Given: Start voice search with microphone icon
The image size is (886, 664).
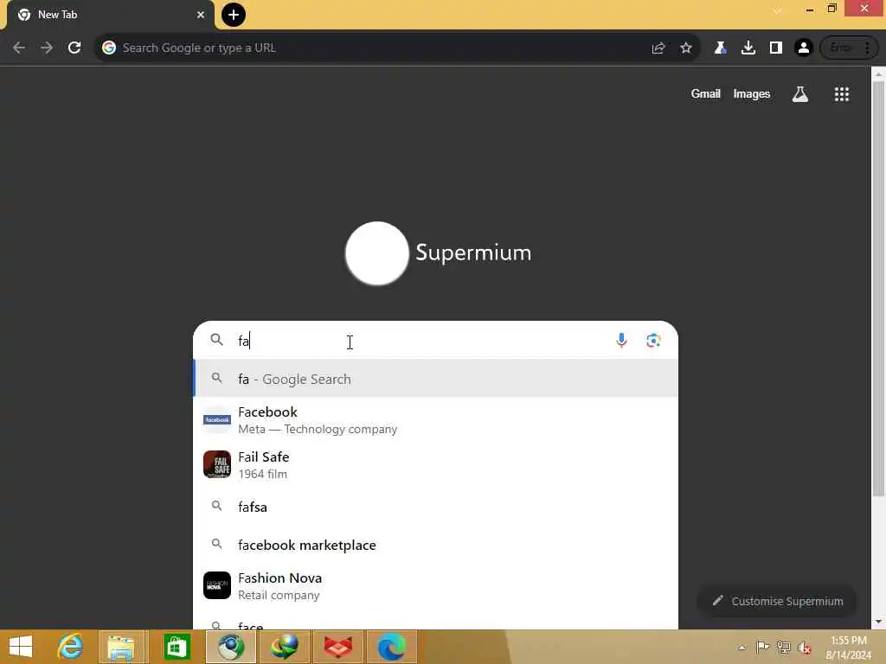Looking at the screenshot, I should pyautogui.click(x=621, y=341).
